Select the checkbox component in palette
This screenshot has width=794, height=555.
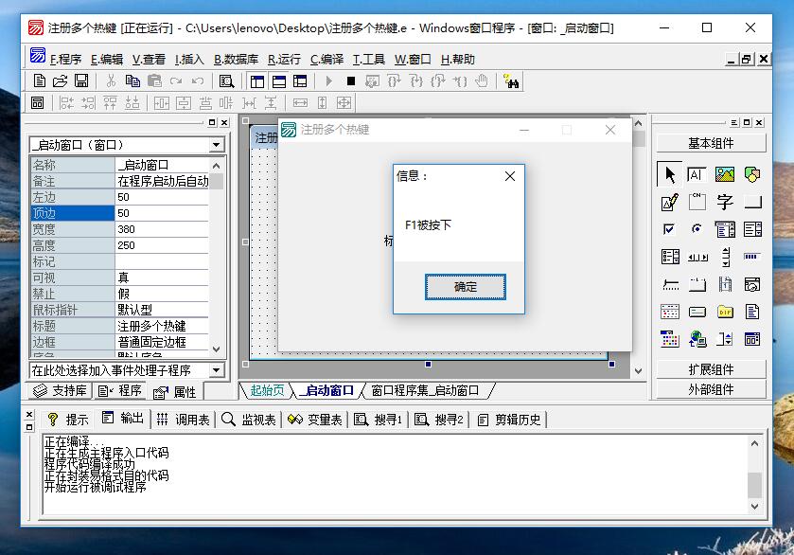tap(669, 229)
